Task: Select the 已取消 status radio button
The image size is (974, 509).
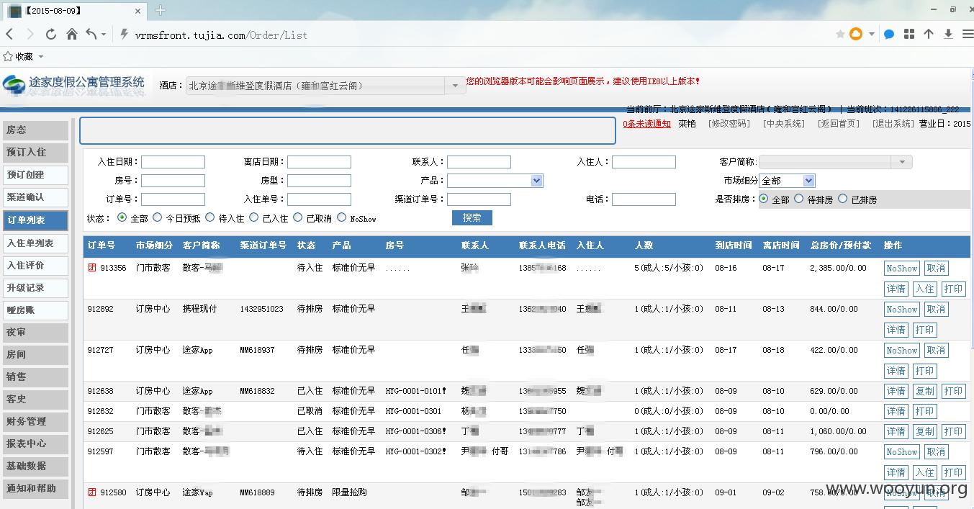Action: 298,217
